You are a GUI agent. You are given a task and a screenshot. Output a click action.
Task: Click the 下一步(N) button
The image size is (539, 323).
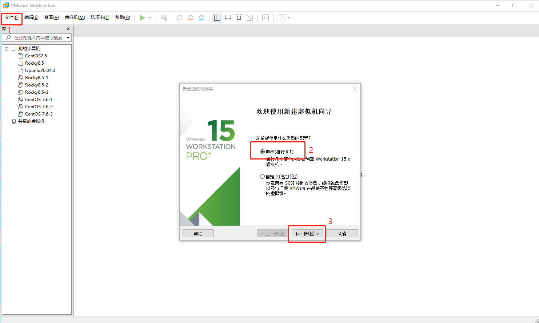click(x=307, y=234)
